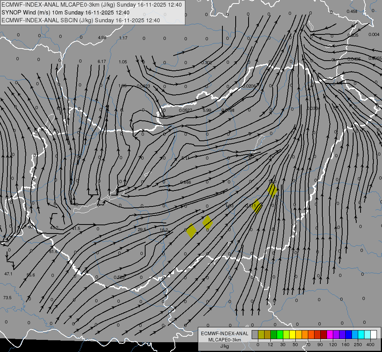Click the '120' legend tick label
382x352 pixels.
(333, 345)
